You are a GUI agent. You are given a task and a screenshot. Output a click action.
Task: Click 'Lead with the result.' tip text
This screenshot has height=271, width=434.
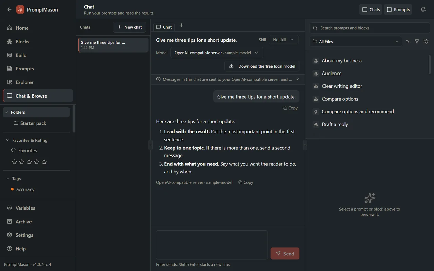pyautogui.click(x=187, y=131)
